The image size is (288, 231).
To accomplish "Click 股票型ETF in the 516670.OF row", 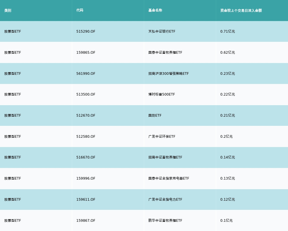I will coord(13,157).
